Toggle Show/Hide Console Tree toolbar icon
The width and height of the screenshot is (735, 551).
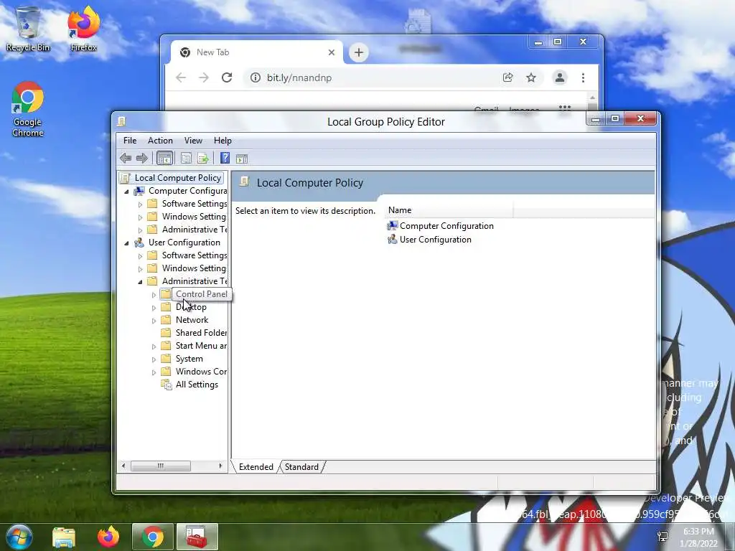point(164,159)
